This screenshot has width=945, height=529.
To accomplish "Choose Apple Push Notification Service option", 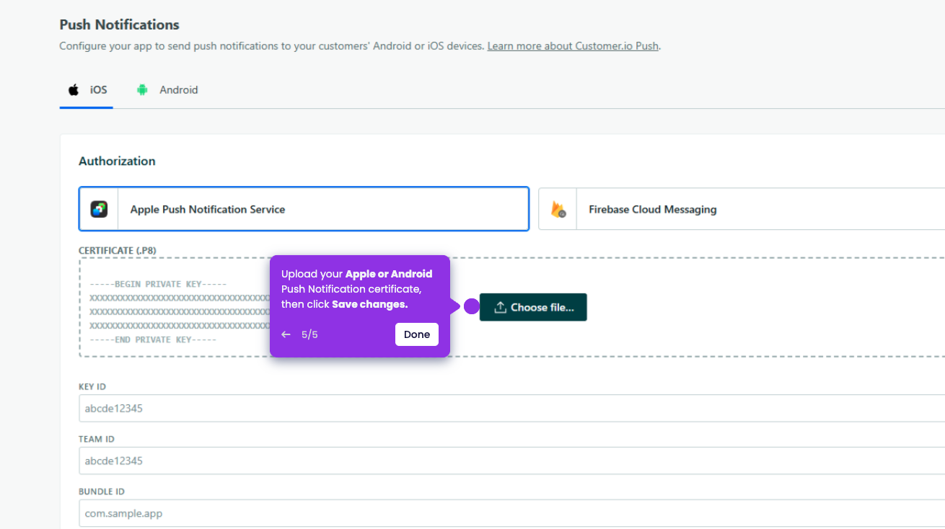I will (304, 209).
